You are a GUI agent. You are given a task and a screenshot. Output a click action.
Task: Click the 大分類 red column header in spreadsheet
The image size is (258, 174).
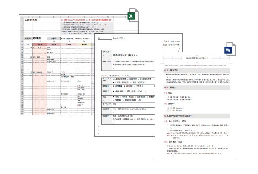tap(40, 44)
